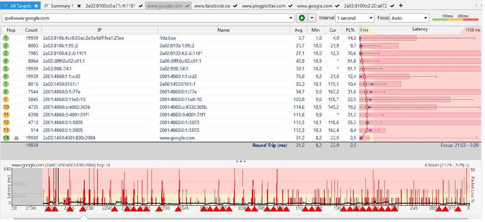Click the Packet Loss % axis label
Viewport: 485px width, 222px height.
click(473, 189)
